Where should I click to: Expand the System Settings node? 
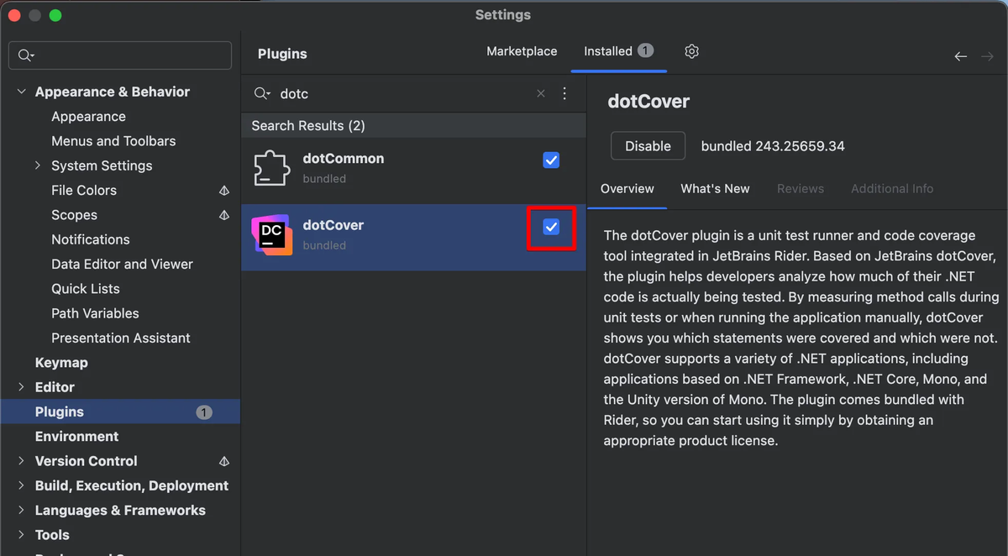[x=38, y=165]
